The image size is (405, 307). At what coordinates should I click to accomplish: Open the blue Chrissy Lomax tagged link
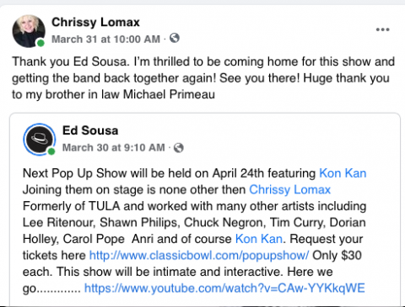pyautogui.click(x=290, y=189)
